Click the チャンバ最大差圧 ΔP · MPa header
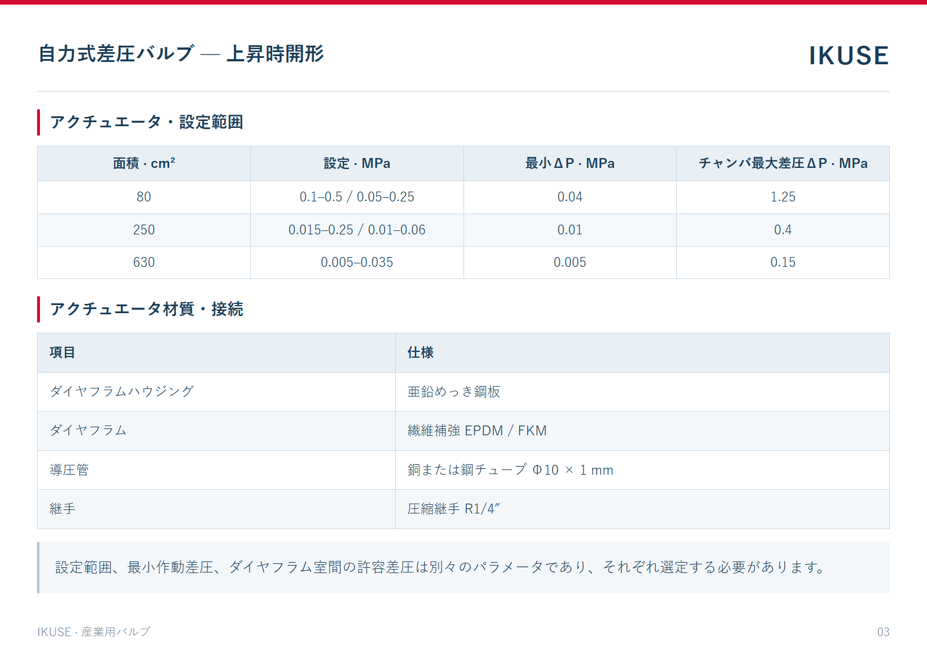Image resolution: width=927 pixels, height=657 pixels. point(783,163)
